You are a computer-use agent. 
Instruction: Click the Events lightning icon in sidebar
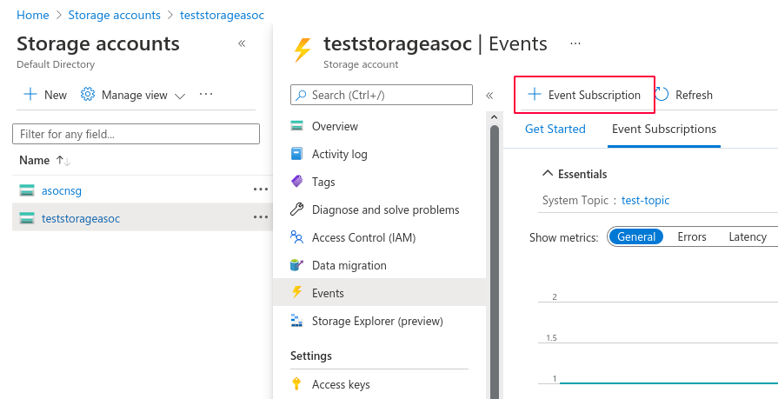point(296,293)
